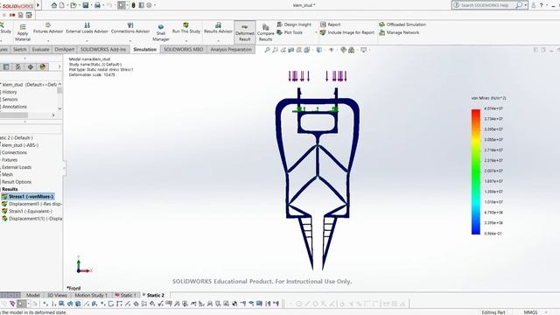560x315 pixels.
Task: Expand the SOLIDWORKS menu arrow beside the logo
Action: pos(38,5)
